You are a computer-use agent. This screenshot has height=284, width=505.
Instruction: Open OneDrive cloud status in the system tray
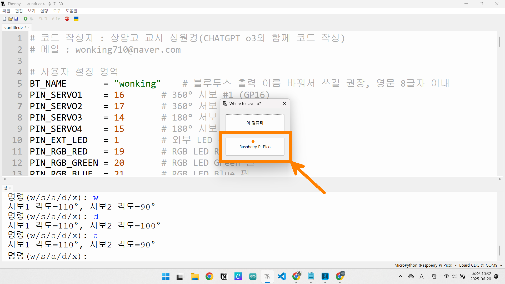(x=411, y=276)
